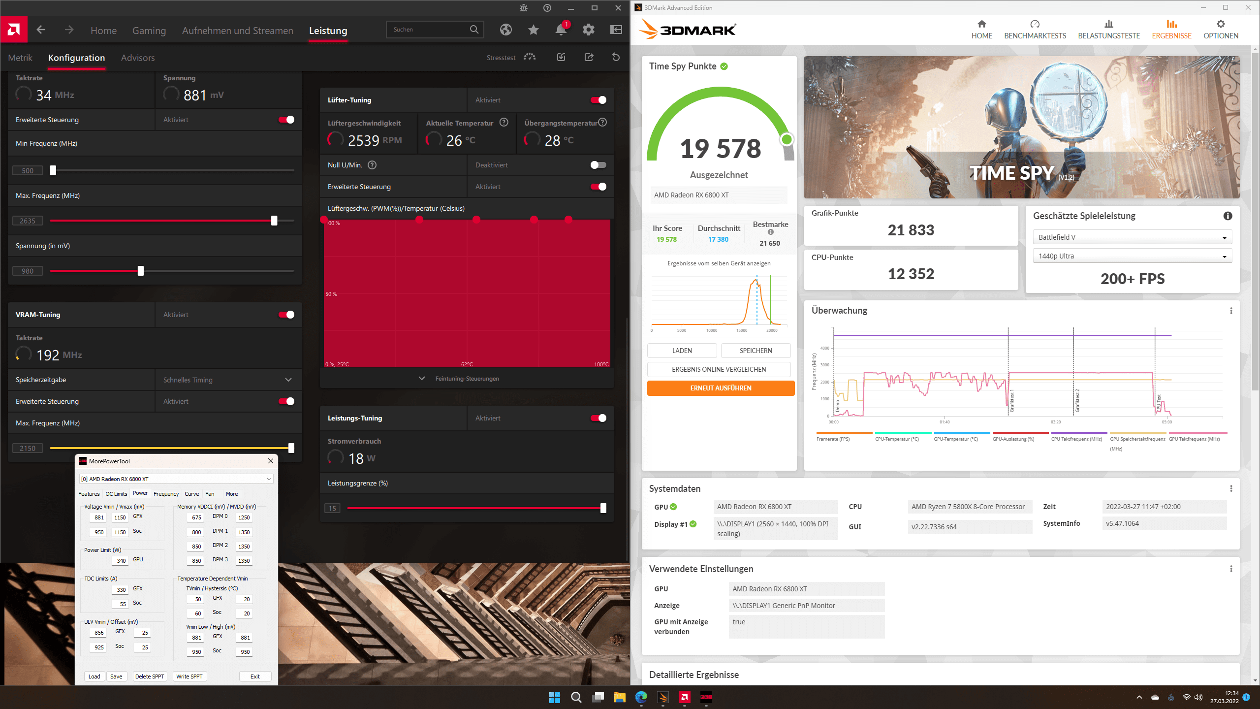Click the Suchen search field
Screen dimensions: 1260x709
(x=435, y=30)
